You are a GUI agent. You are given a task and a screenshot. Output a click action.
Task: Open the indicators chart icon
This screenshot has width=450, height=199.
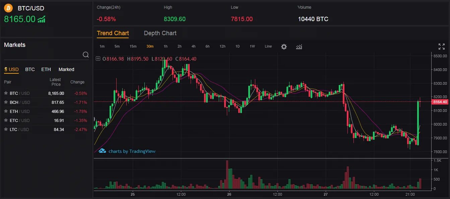299,47
